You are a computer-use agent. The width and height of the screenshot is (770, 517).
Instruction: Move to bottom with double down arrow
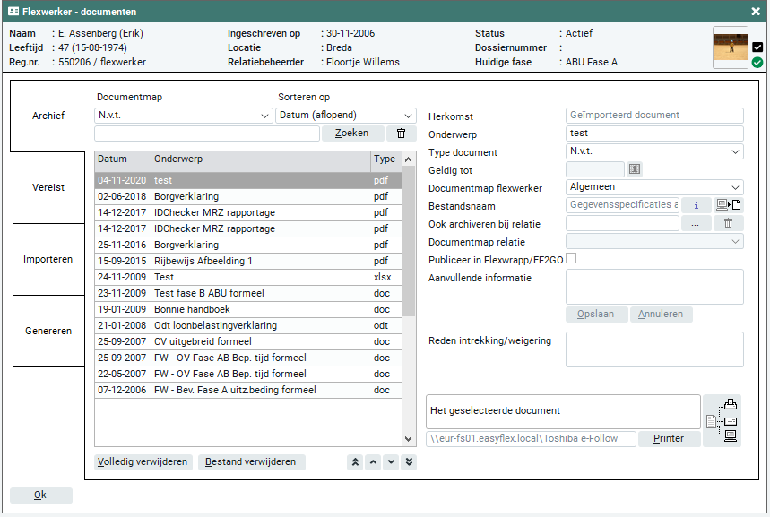410,462
